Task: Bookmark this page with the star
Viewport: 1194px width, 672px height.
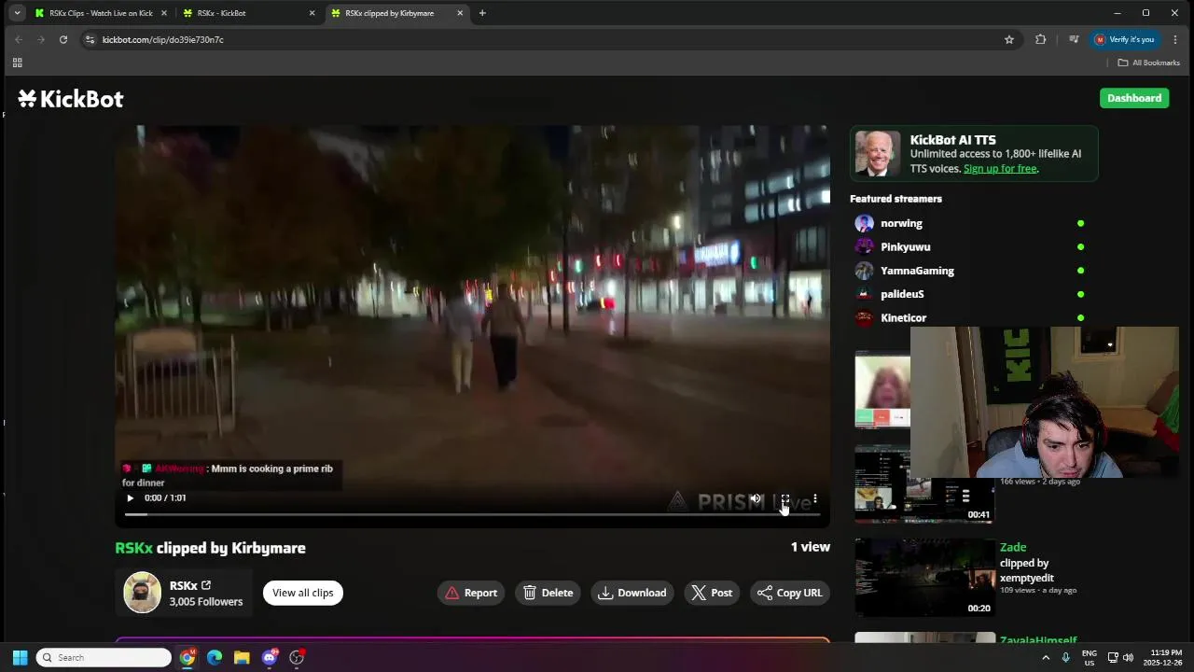Action: pos(1009,39)
